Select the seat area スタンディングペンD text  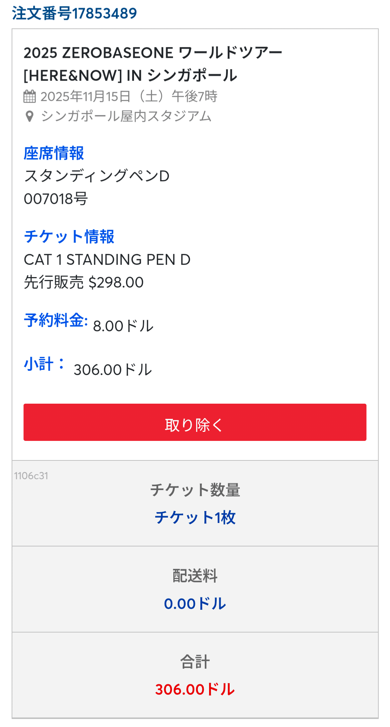click(96, 176)
